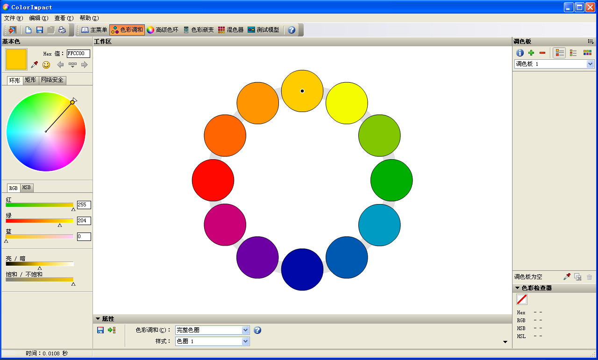Select the red circle in the work area
The width and height of the screenshot is (598, 360).
(x=213, y=180)
